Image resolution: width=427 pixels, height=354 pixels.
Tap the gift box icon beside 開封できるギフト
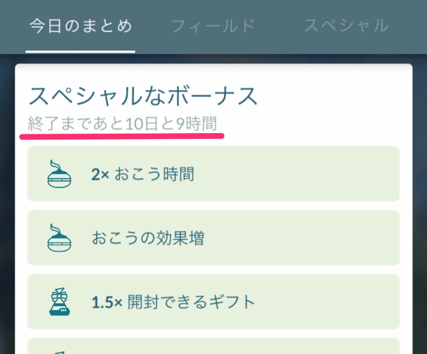(x=59, y=302)
